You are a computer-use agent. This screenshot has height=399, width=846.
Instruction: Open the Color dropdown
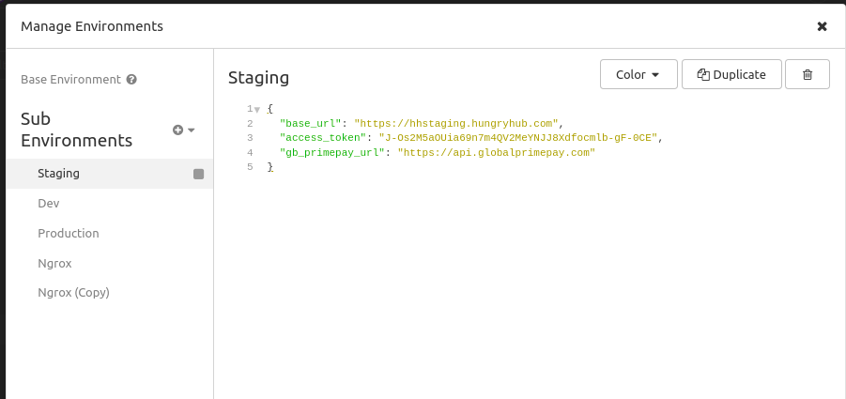(638, 75)
